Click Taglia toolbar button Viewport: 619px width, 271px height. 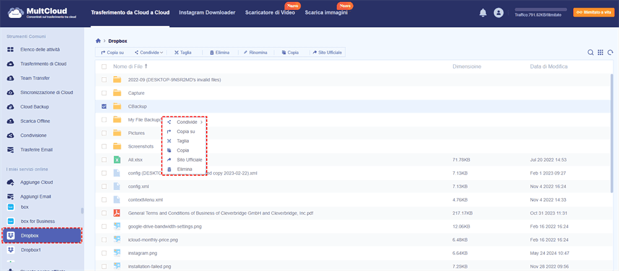click(183, 53)
